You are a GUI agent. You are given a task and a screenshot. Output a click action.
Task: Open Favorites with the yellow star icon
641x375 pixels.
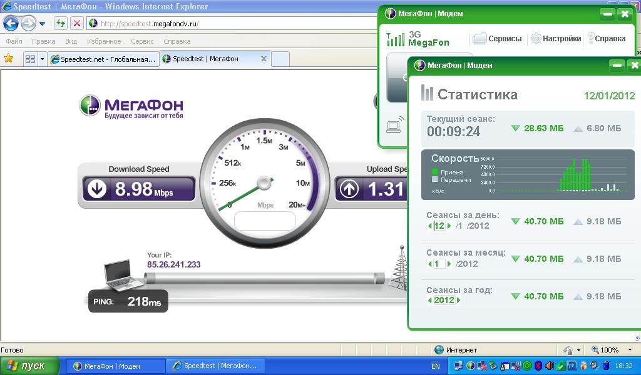tap(8, 58)
